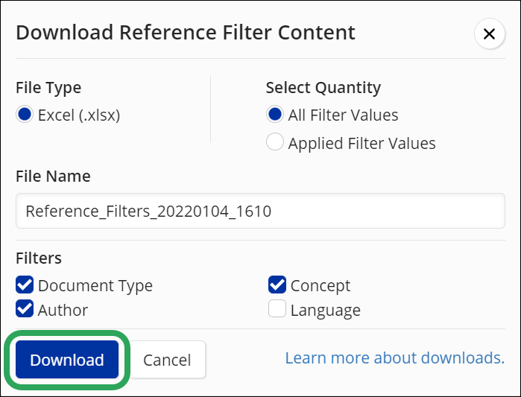The height and width of the screenshot is (397, 521).
Task: Click the Select Quantity heading
Action: [x=323, y=88]
